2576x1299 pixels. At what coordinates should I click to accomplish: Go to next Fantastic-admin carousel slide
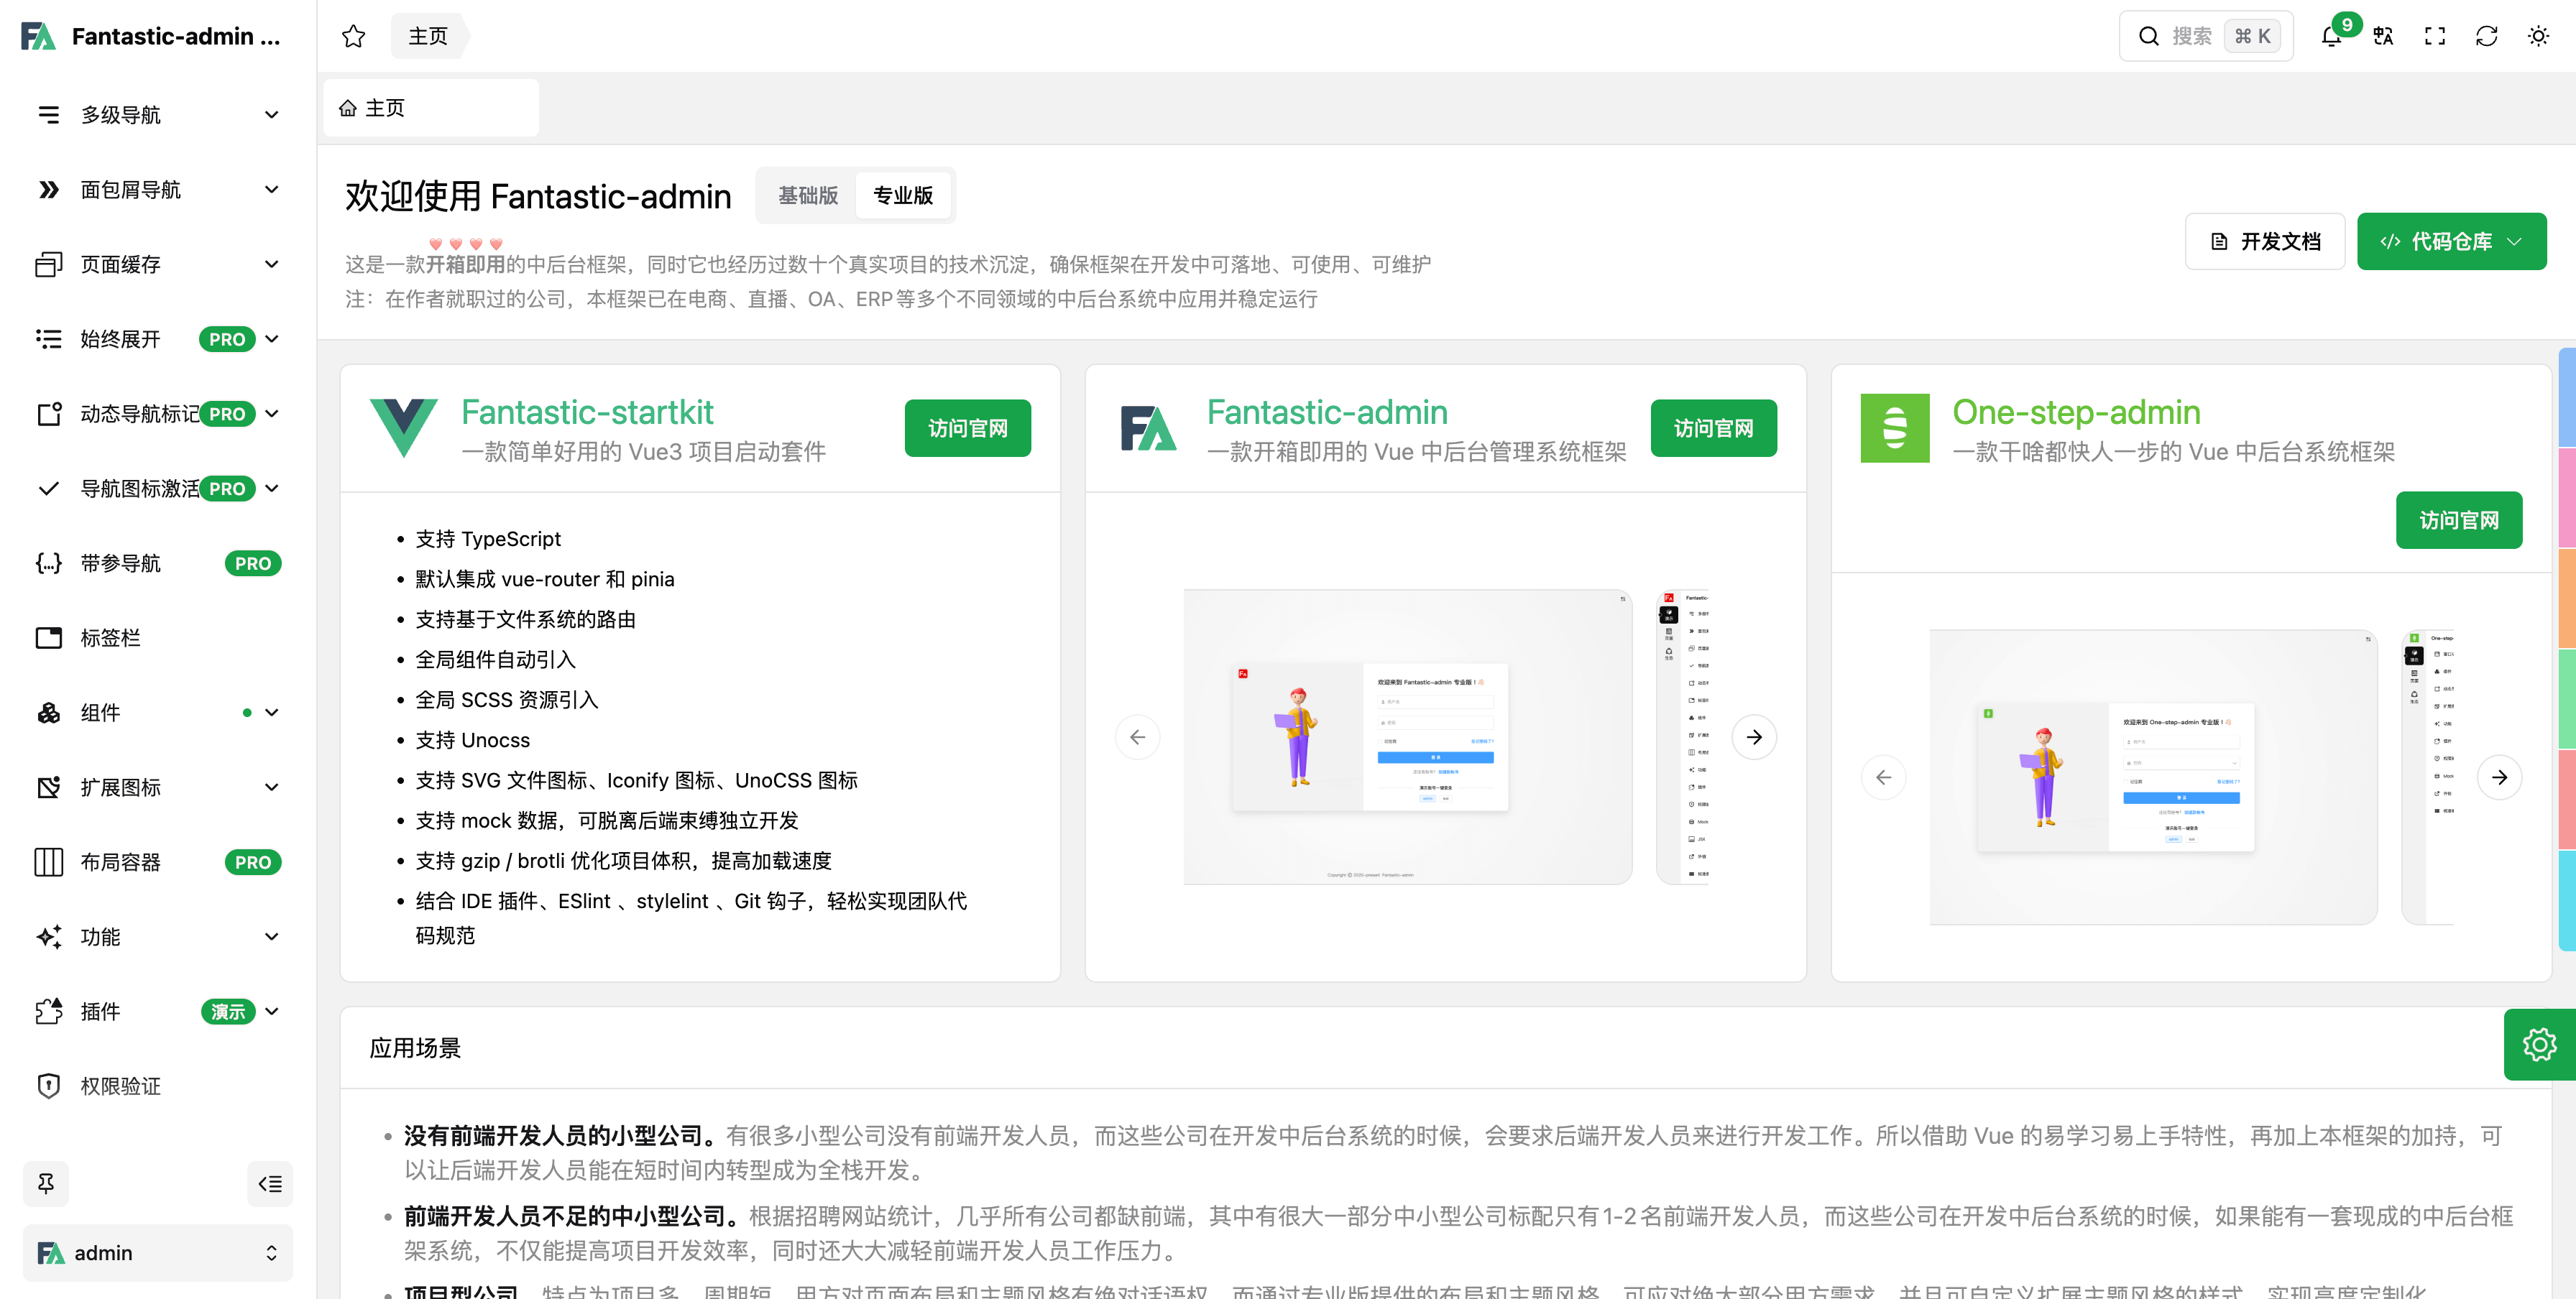click(1754, 737)
